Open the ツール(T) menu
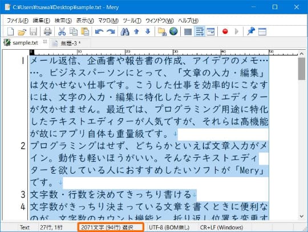The image size is (308, 232). [x=132, y=21]
